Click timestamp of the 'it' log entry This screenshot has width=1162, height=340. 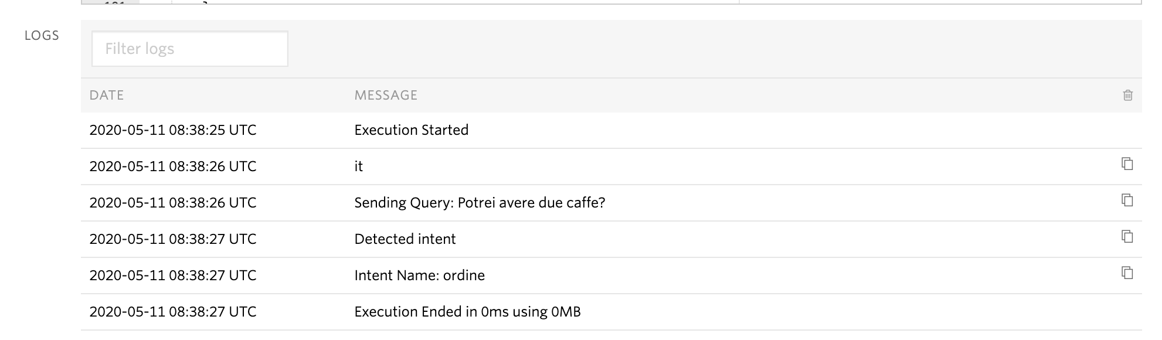[173, 166]
